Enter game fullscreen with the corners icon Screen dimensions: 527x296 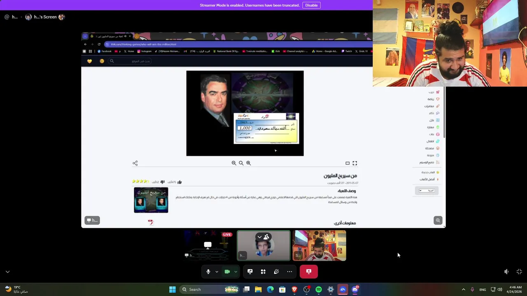355,163
